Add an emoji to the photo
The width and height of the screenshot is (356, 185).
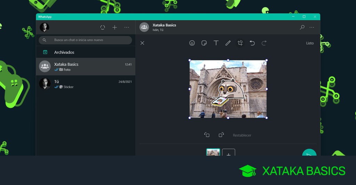click(x=192, y=43)
